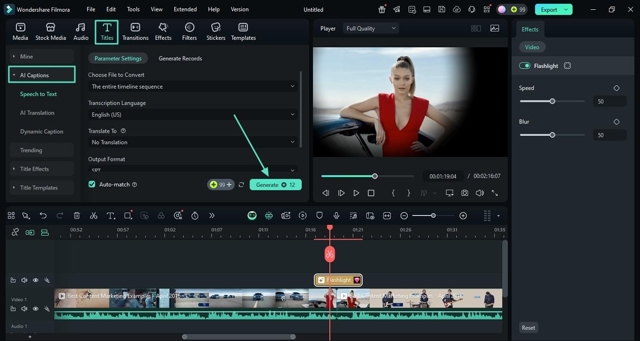Open cloud upload icon in title bar
The height and width of the screenshot is (341, 640).
[457, 9]
